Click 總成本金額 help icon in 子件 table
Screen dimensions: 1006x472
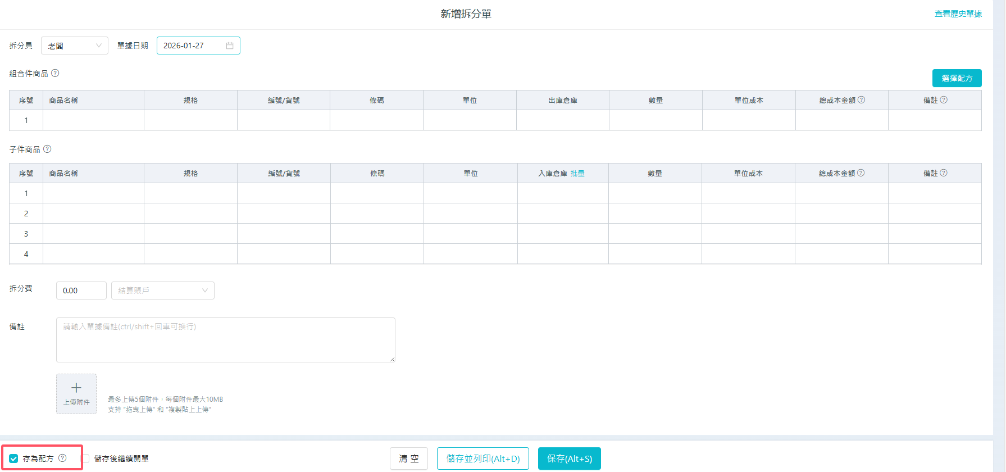(x=861, y=173)
